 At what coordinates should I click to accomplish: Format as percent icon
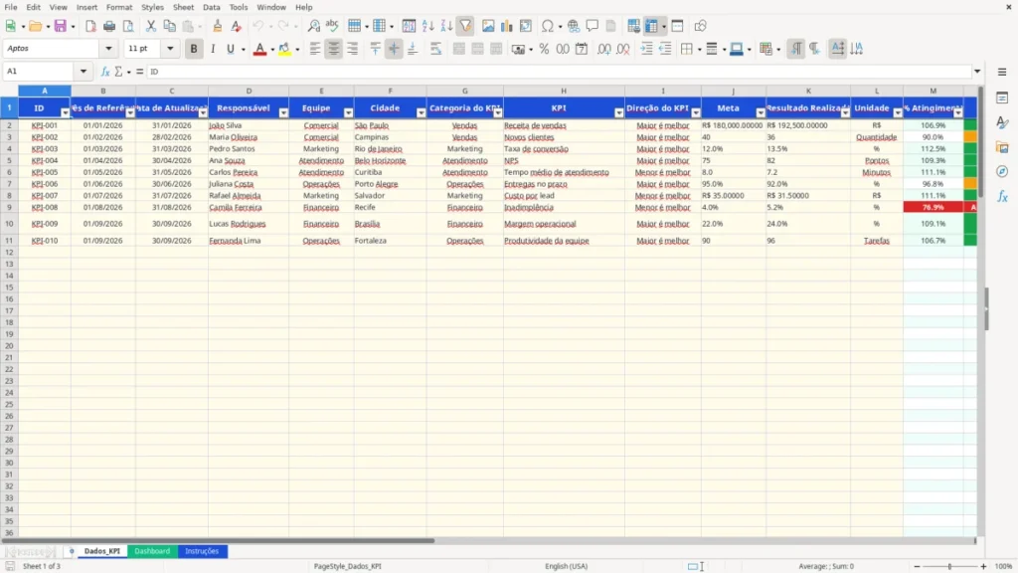tap(544, 49)
